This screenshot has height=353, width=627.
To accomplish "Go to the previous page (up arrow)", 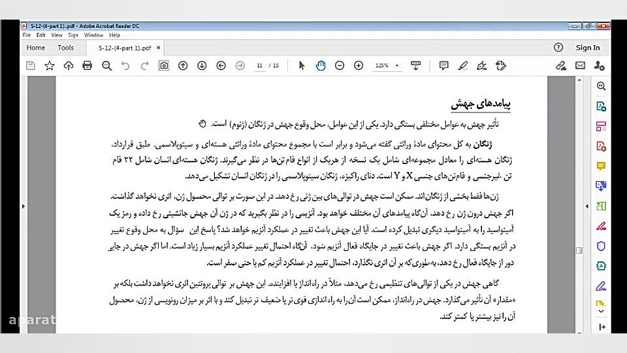I will point(183,65).
